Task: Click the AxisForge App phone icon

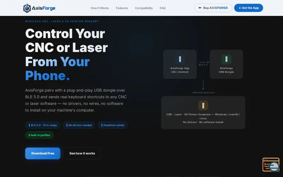Action: 180,59
